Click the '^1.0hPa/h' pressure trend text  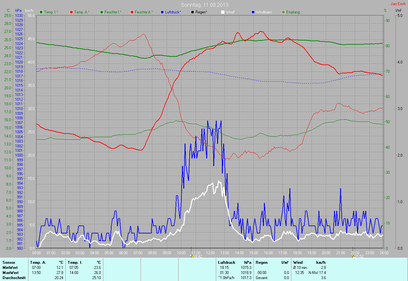tap(226, 278)
